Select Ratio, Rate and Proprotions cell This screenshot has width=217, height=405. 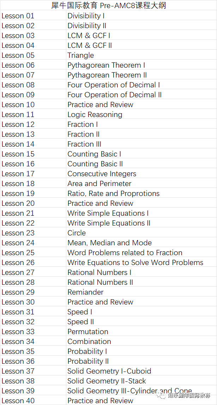[141, 193]
